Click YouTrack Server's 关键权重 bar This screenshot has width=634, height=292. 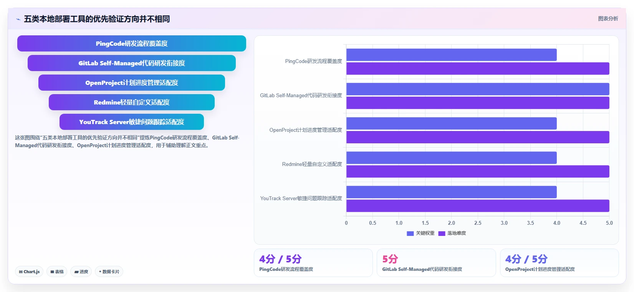[x=452, y=192]
